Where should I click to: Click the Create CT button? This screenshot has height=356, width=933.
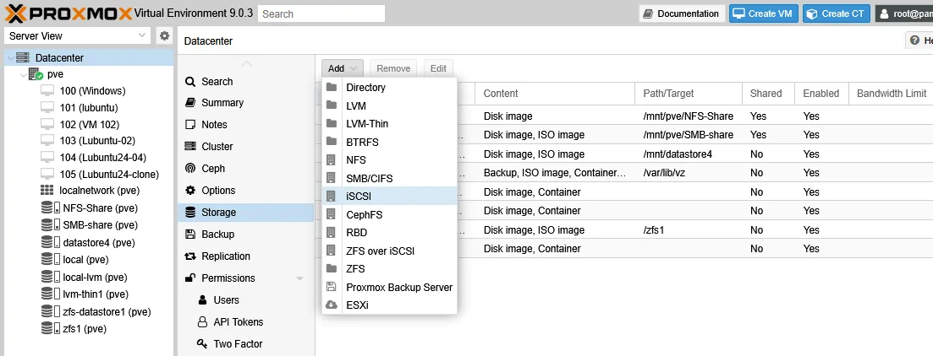pos(836,13)
